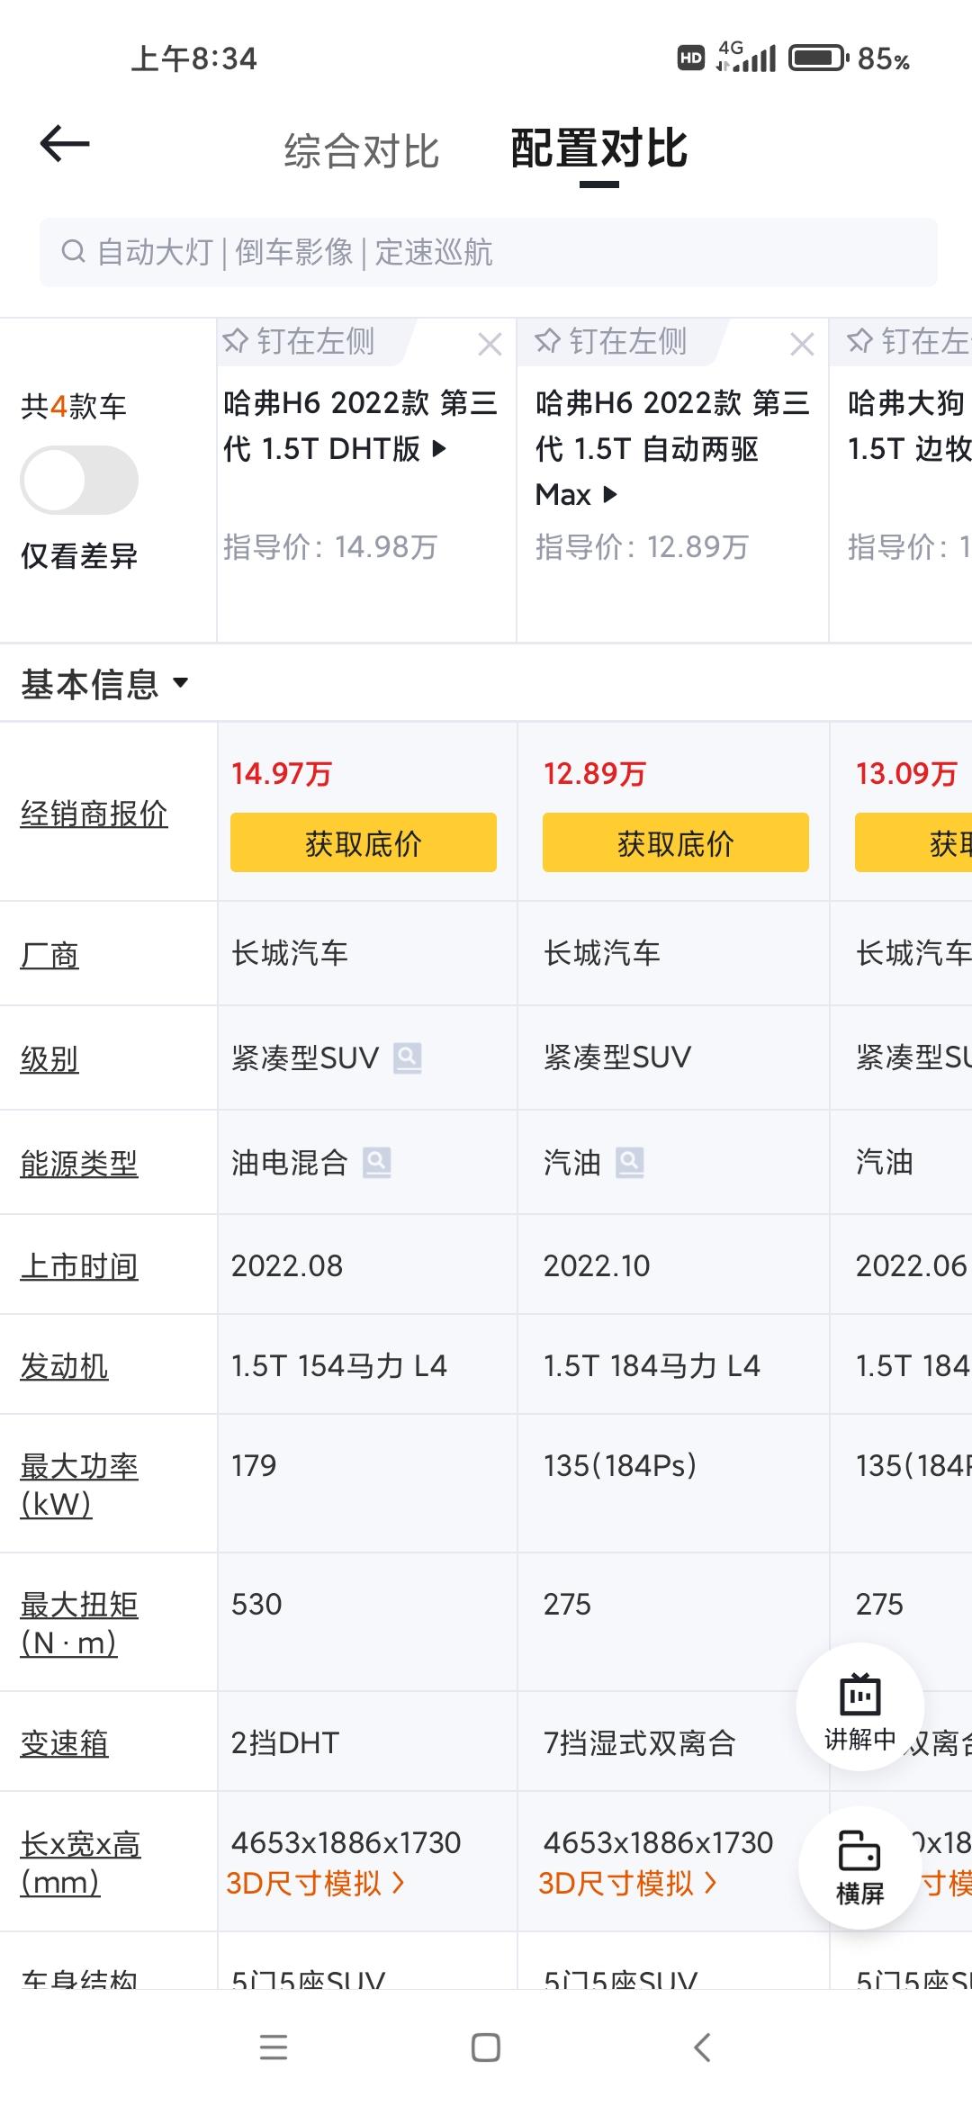Get lowest price for the 13.09万 car
The height and width of the screenshot is (2106, 972).
tap(913, 842)
